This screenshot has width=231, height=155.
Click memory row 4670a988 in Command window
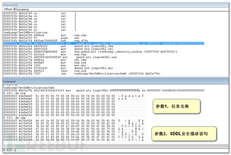tap(74, 140)
